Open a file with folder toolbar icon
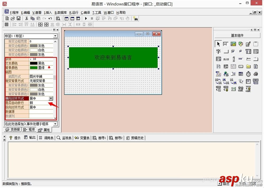Screen dimensions: 264x188 tap(13, 19)
